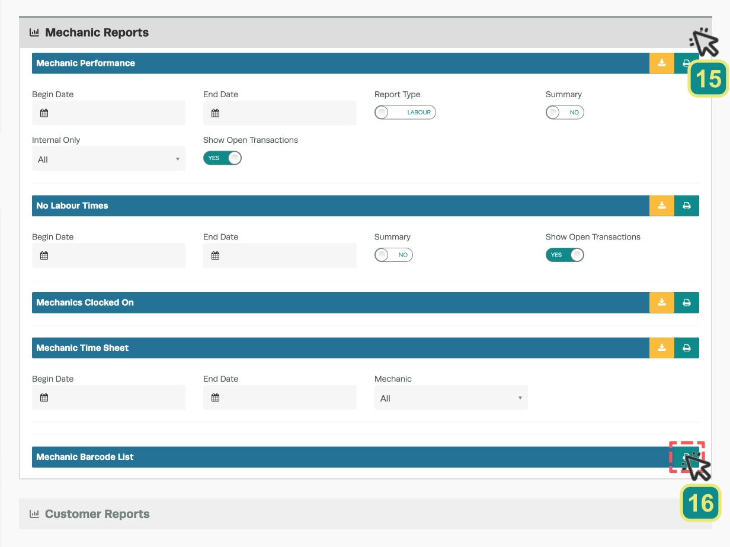
Task: Click the No Labour Times Begin Date calendar icon
Action: [44, 255]
